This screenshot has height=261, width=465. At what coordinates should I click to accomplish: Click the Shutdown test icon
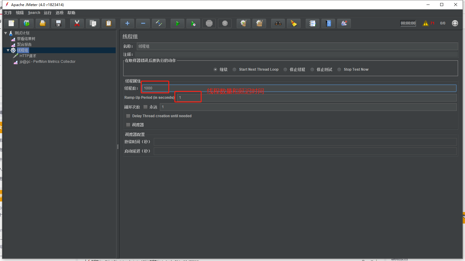pyautogui.click(x=225, y=23)
